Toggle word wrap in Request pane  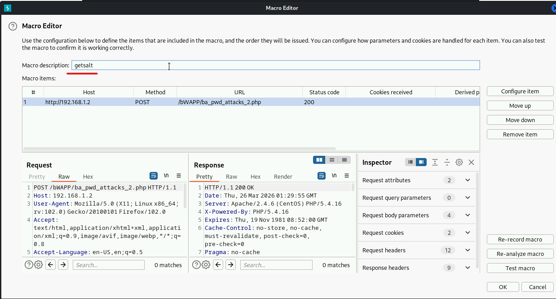click(x=154, y=176)
